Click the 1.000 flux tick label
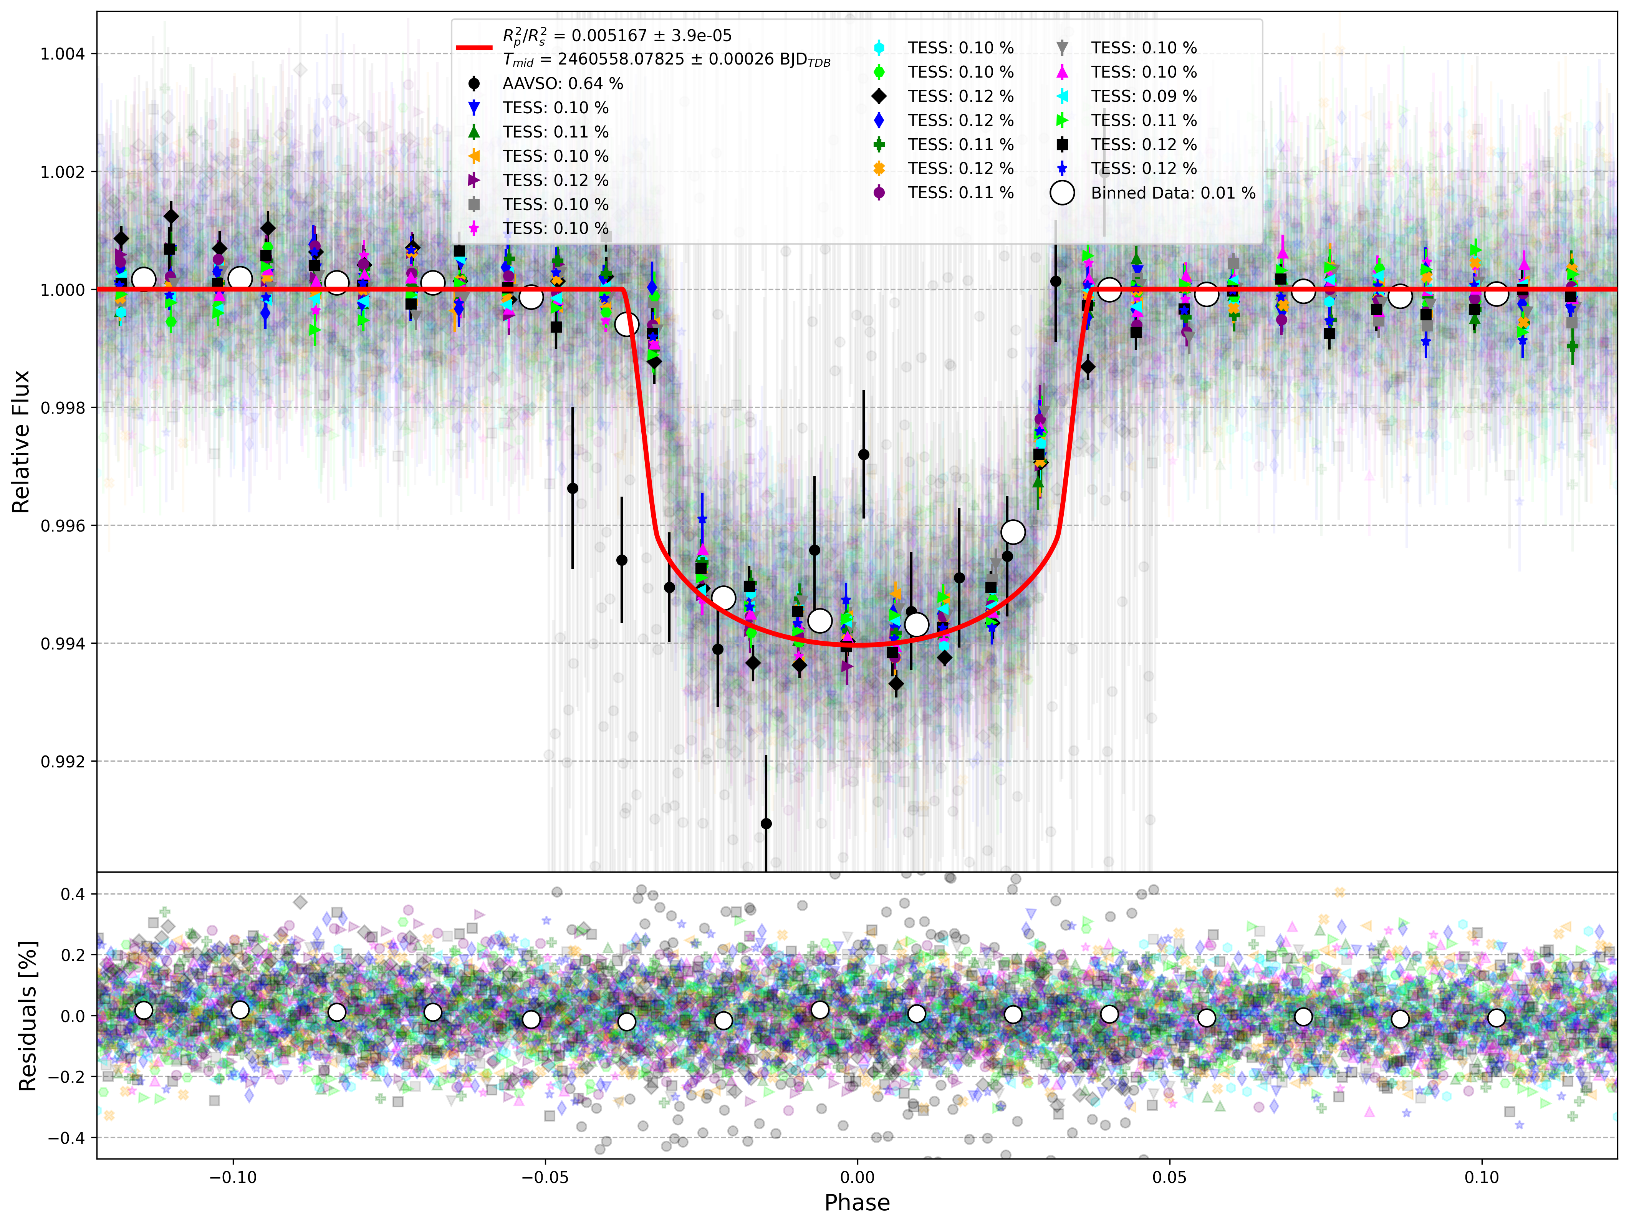Viewport: 1629px width, 1226px height. (63, 290)
